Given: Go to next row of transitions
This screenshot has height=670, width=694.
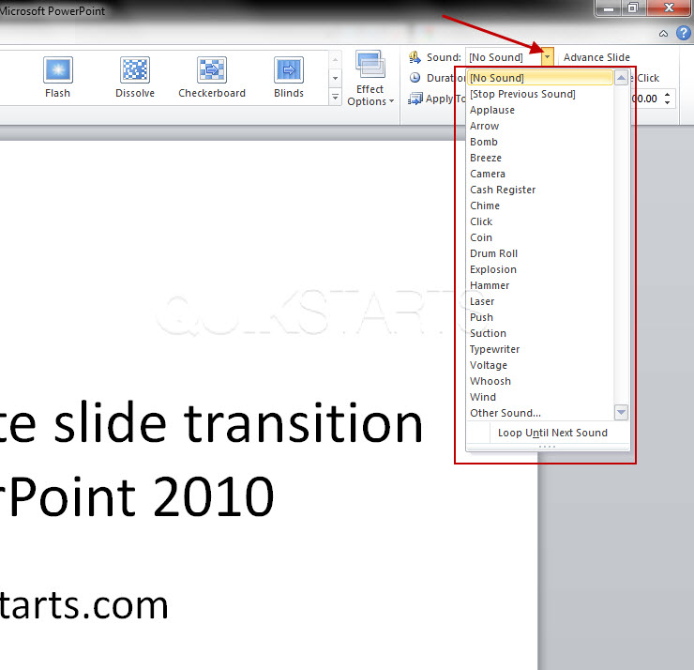Looking at the screenshot, I should (335, 79).
